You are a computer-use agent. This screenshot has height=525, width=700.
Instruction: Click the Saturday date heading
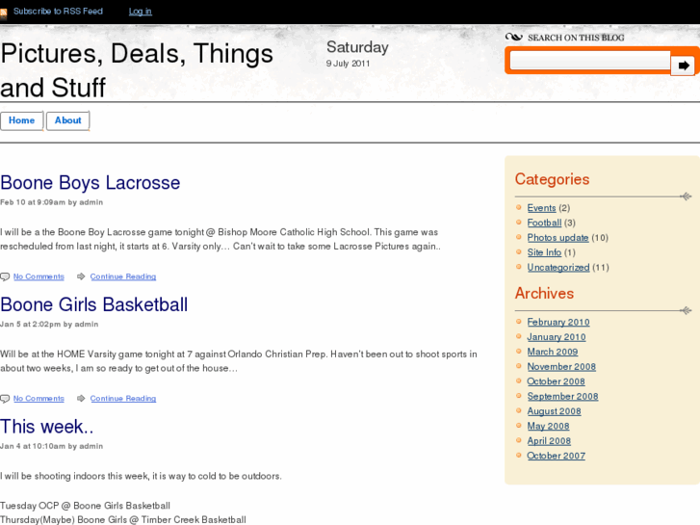point(357,47)
